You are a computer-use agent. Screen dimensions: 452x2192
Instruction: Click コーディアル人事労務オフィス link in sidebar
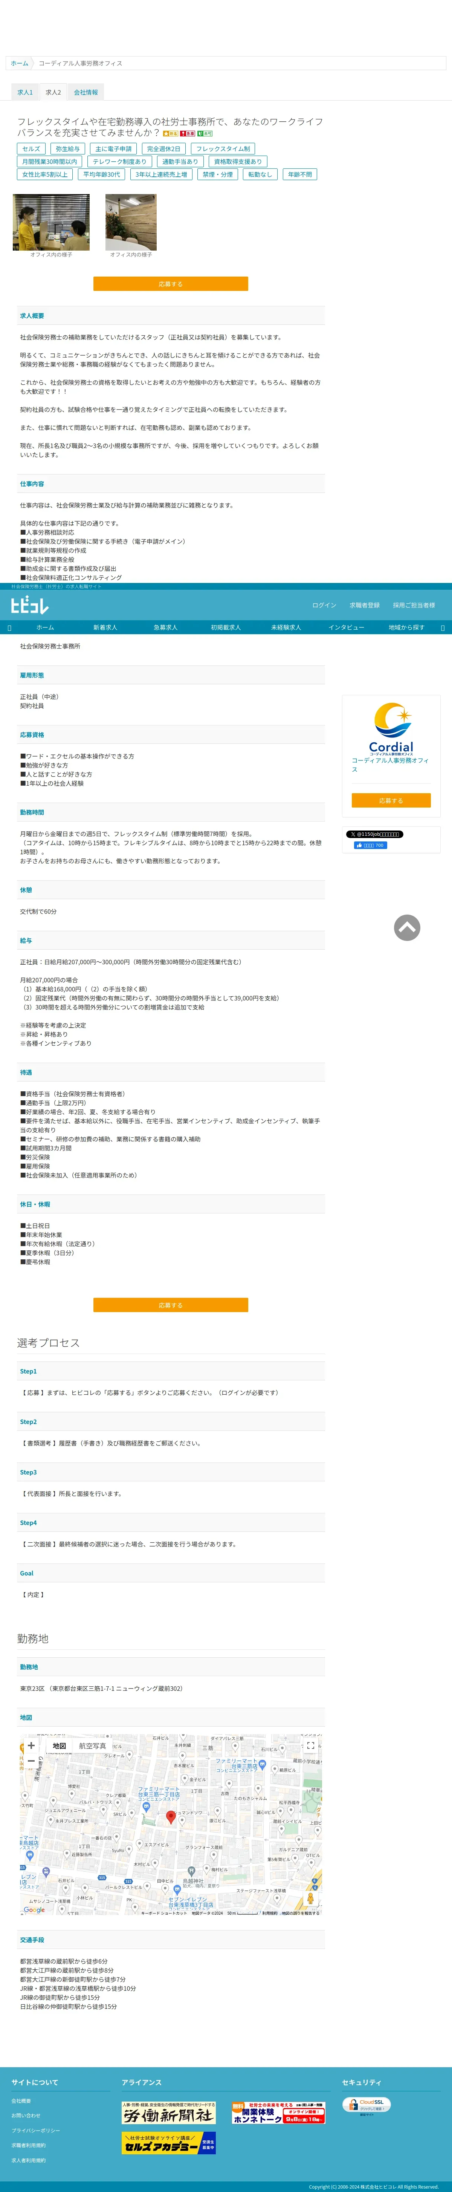390,764
